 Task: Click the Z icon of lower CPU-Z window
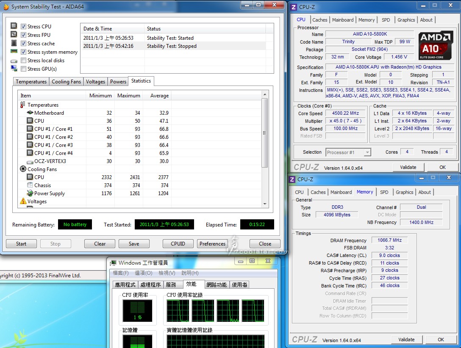(292, 180)
